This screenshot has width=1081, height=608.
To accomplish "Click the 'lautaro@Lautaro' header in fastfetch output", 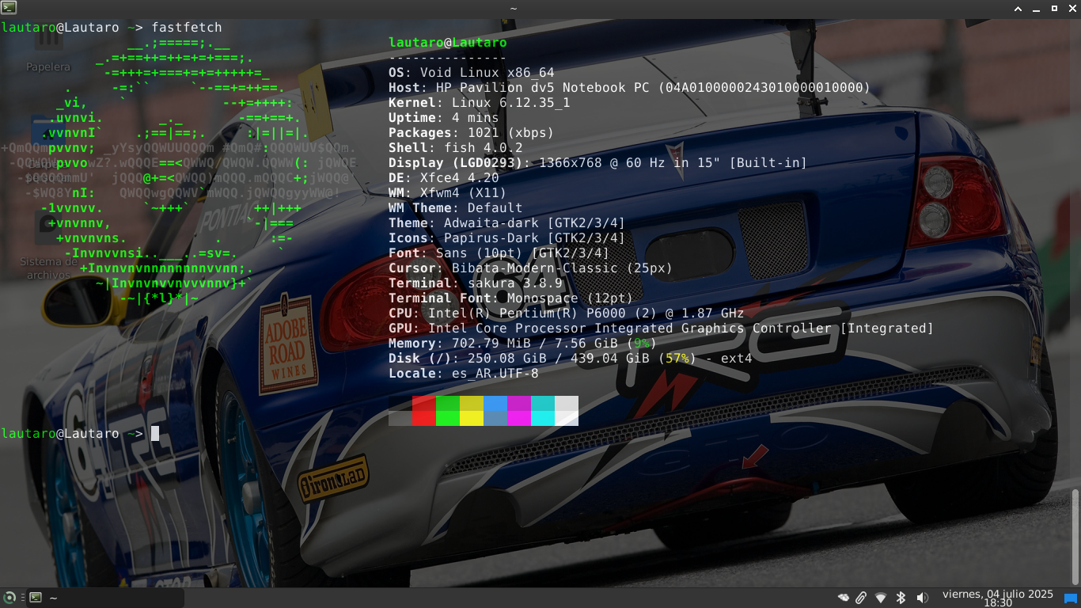I will [447, 42].
